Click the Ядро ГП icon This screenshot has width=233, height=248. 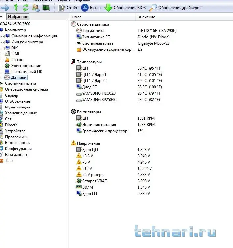[79, 194]
